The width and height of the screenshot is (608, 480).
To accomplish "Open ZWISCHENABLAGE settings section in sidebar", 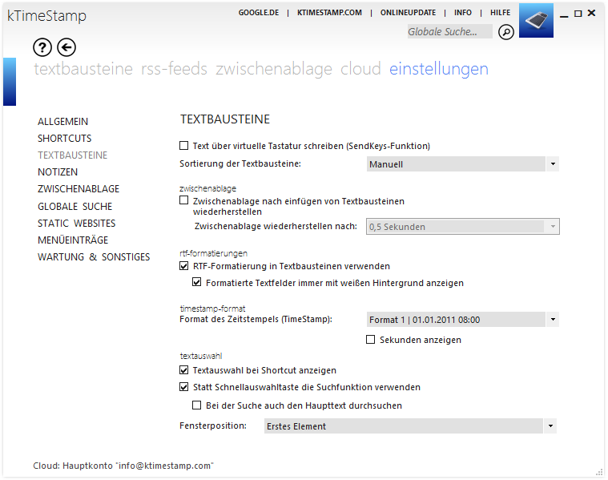I will click(79, 189).
